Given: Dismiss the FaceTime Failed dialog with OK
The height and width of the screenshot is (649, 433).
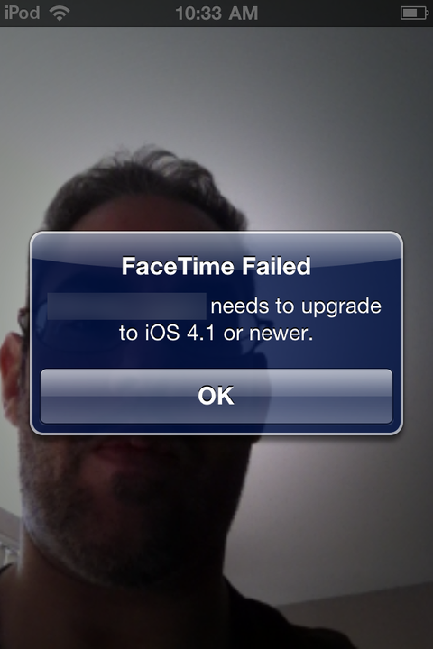Looking at the screenshot, I should tap(216, 396).
